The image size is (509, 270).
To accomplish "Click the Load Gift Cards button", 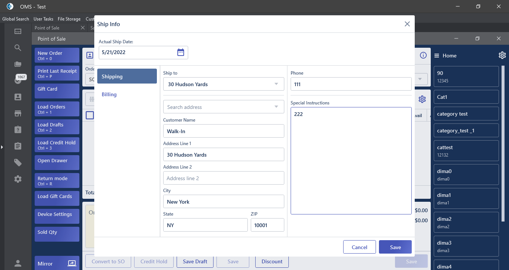I will coord(57,198).
